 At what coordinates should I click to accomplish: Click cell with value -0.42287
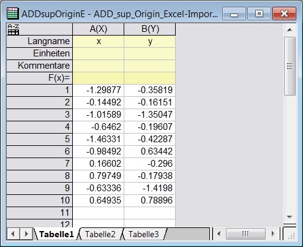pyautogui.click(x=150, y=139)
